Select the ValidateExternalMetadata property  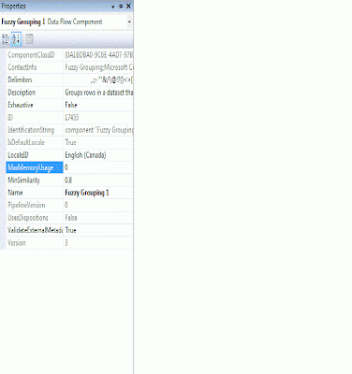[x=35, y=230]
